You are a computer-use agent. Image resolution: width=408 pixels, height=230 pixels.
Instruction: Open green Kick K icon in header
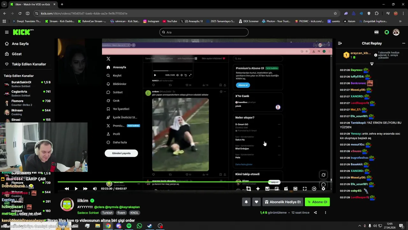387,32
